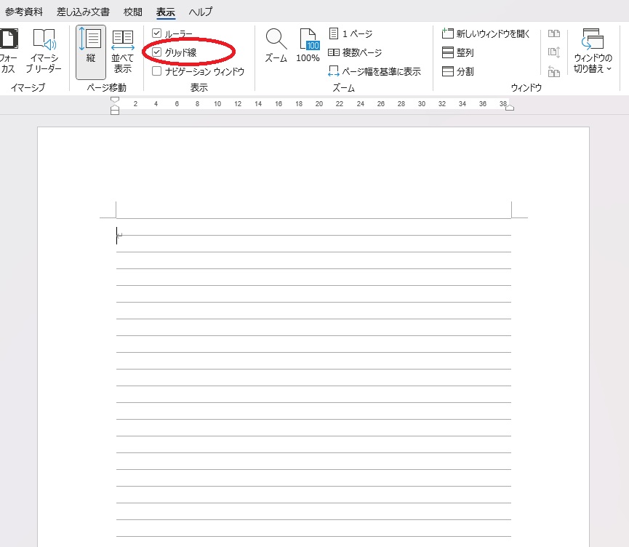Click 整列 (Arrange All)
This screenshot has width=629, height=547.
458,53
